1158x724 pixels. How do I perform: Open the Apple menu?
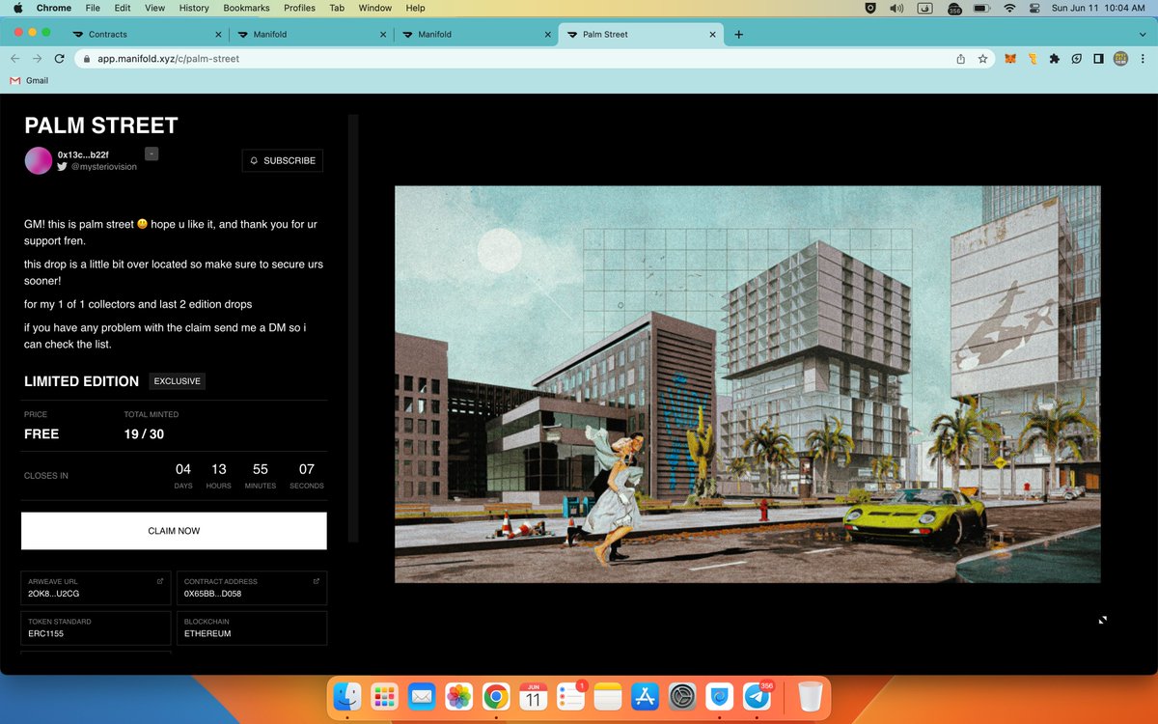pyautogui.click(x=18, y=8)
